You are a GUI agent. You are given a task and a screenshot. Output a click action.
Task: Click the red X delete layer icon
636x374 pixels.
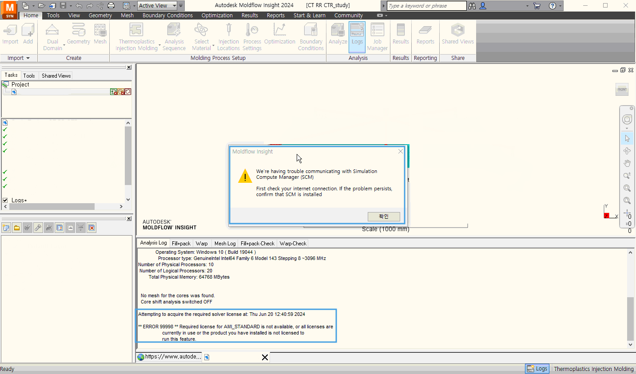(91, 228)
